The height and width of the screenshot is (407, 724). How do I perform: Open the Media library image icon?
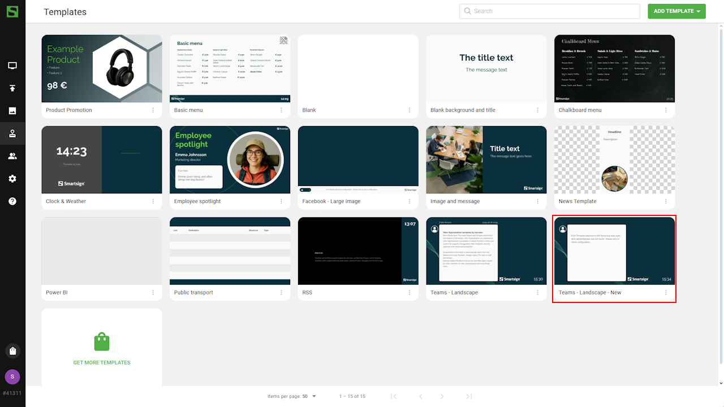(12, 111)
